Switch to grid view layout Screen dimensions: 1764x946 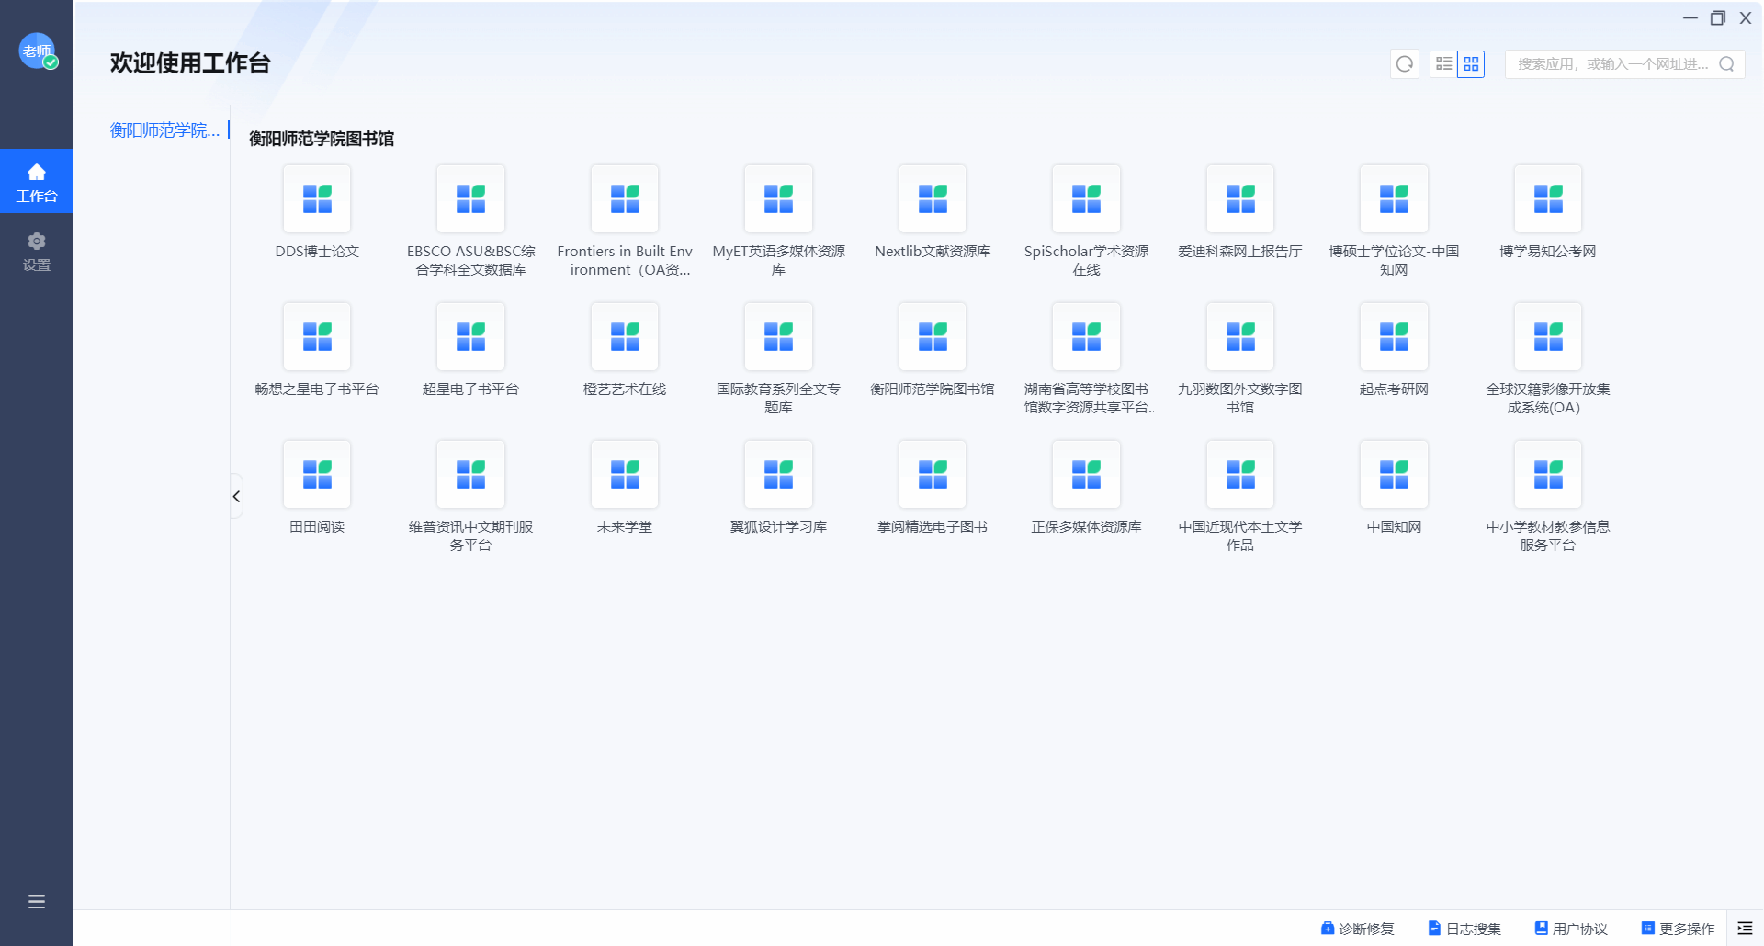[1471, 63]
